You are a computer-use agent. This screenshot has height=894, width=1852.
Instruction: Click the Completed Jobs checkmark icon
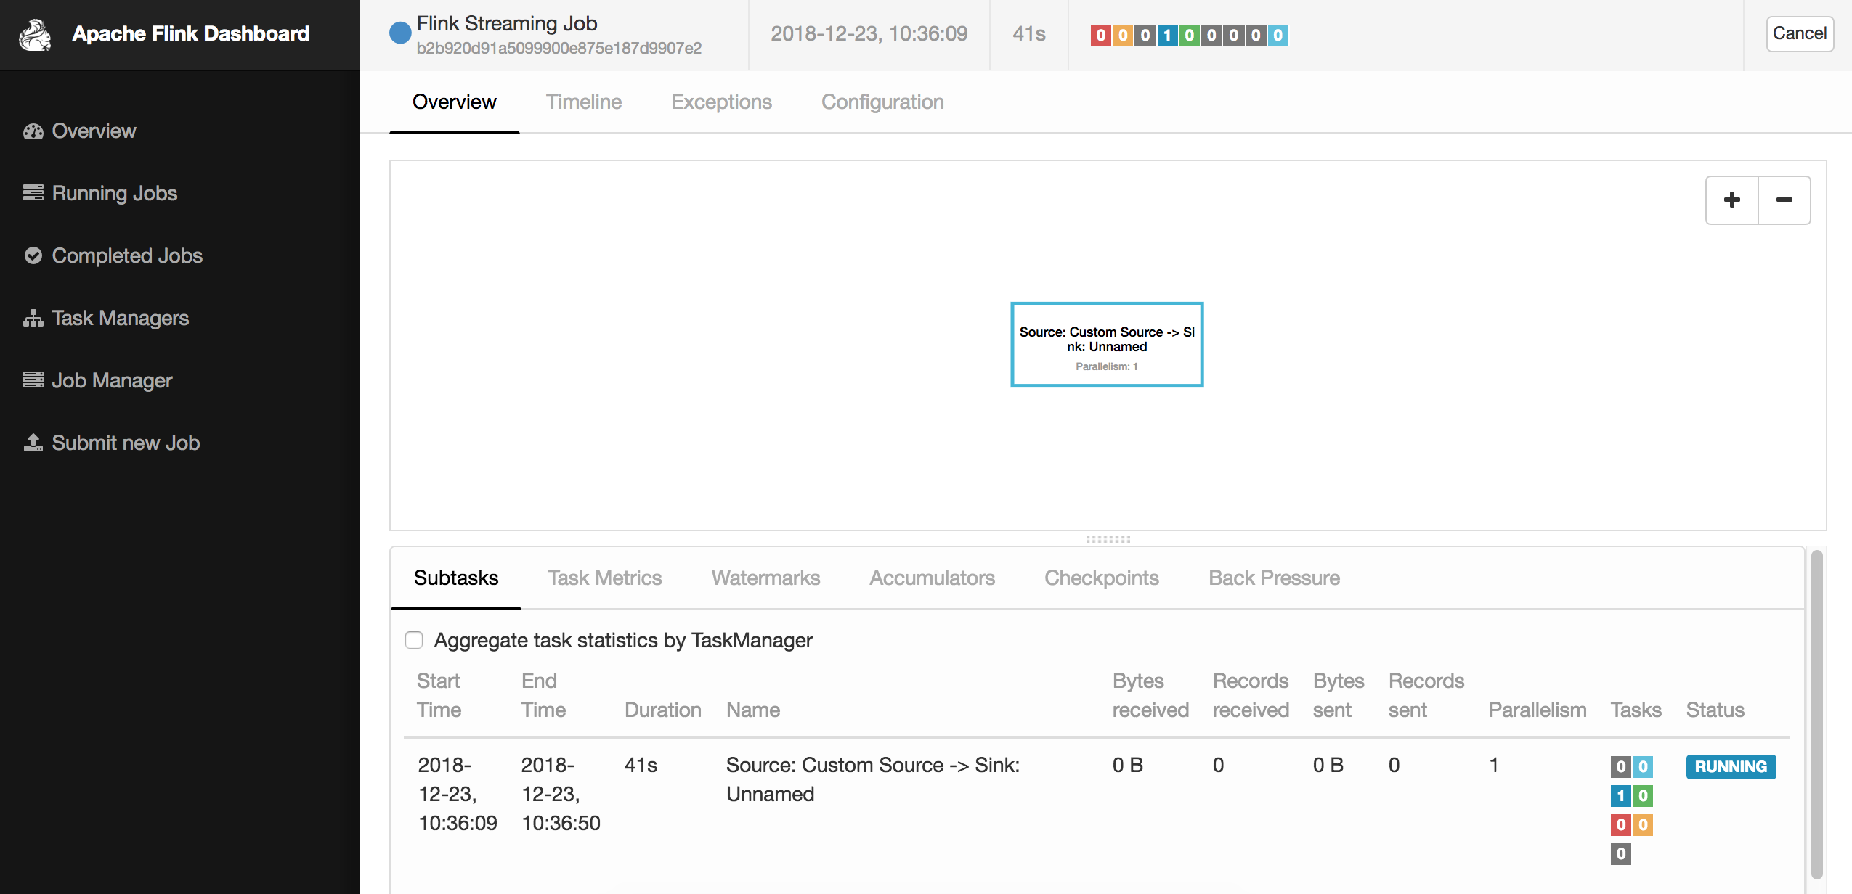pos(33,255)
